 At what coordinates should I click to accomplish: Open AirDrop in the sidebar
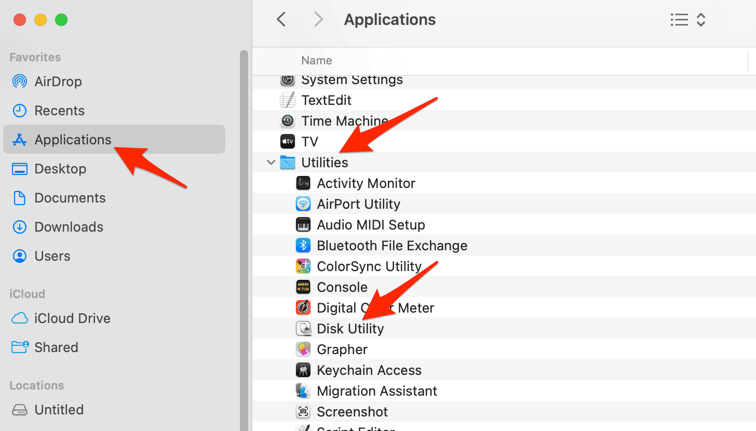click(x=58, y=82)
